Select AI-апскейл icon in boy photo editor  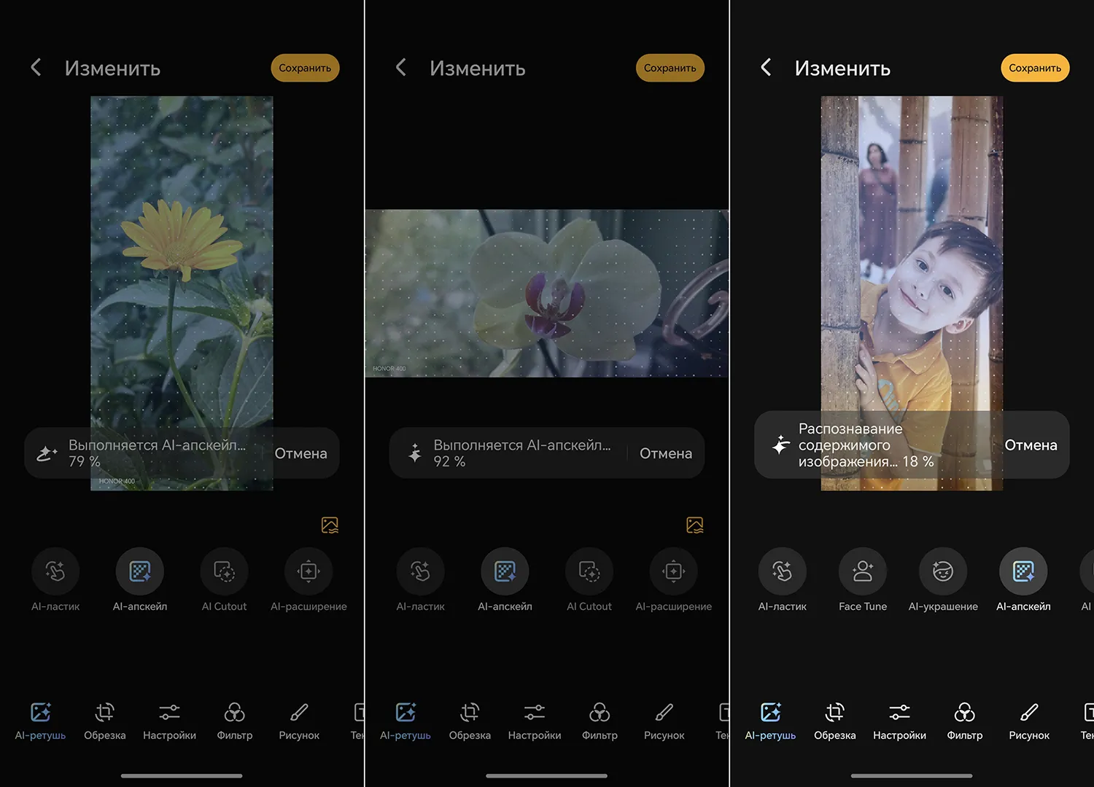pos(1023,571)
